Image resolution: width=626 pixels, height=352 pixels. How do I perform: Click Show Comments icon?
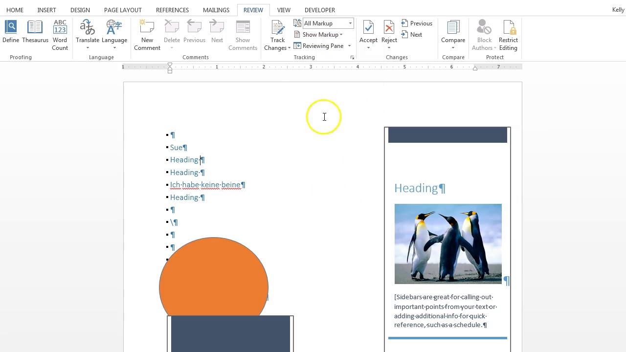point(243,27)
